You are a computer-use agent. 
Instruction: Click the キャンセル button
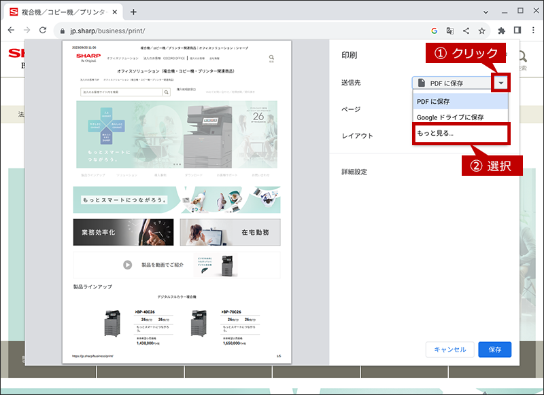click(x=450, y=350)
